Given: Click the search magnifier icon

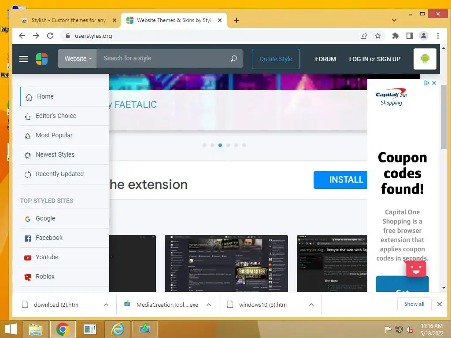Looking at the screenshot, I should click(x=234, y=59).
